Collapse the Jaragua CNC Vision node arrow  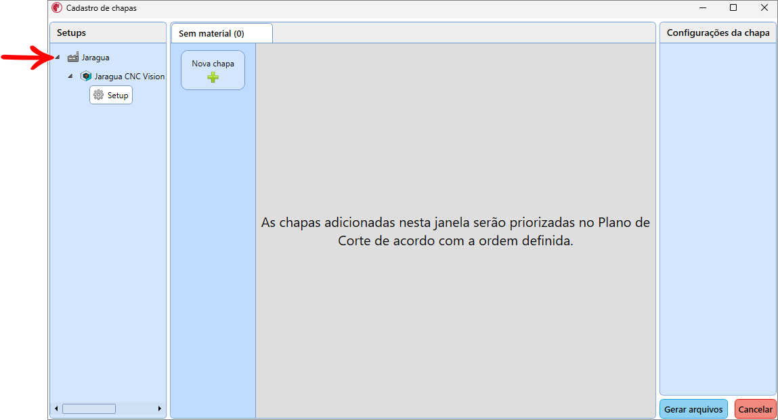[70, 77]
